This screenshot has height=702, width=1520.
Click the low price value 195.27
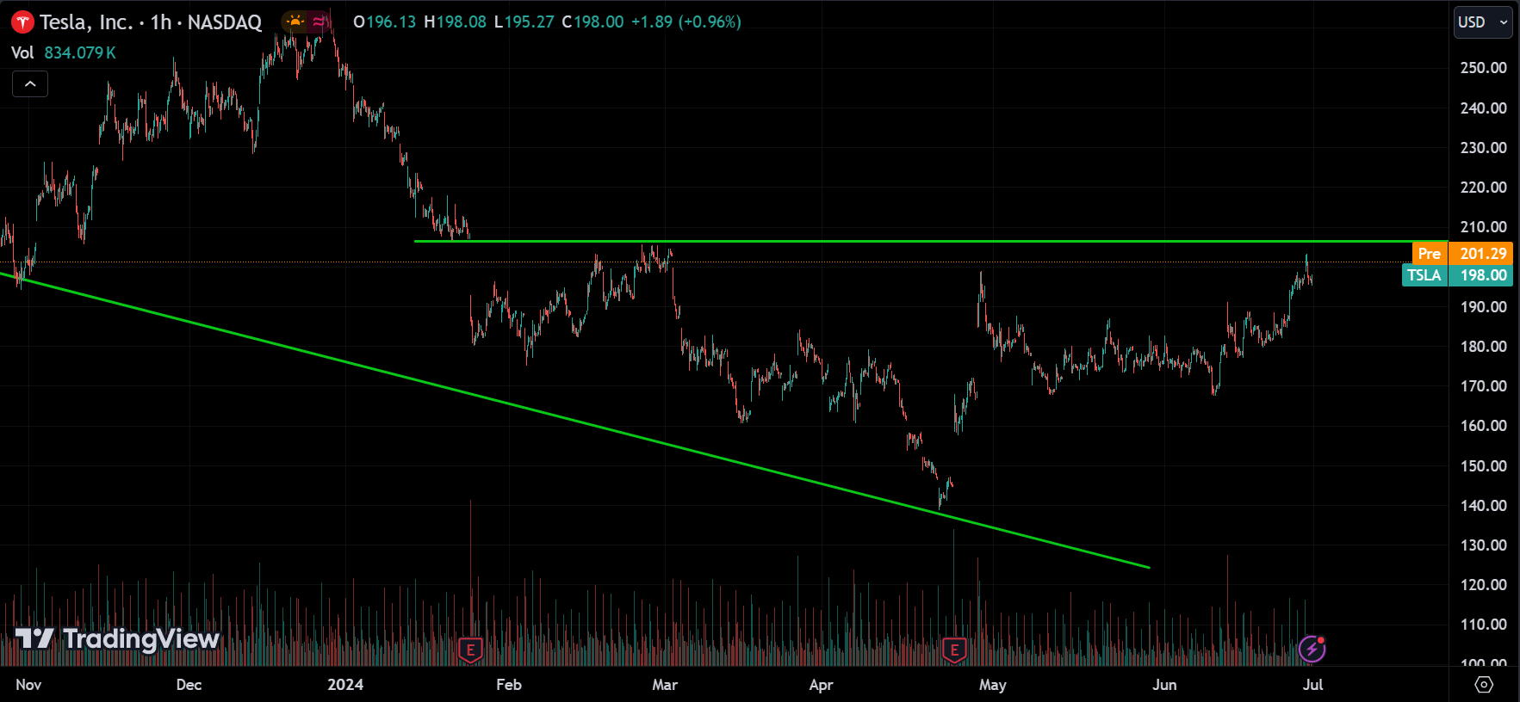(x=530, y=22)
